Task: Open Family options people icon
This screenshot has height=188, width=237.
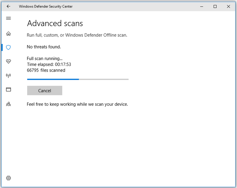Action: [x=9, y=104]
